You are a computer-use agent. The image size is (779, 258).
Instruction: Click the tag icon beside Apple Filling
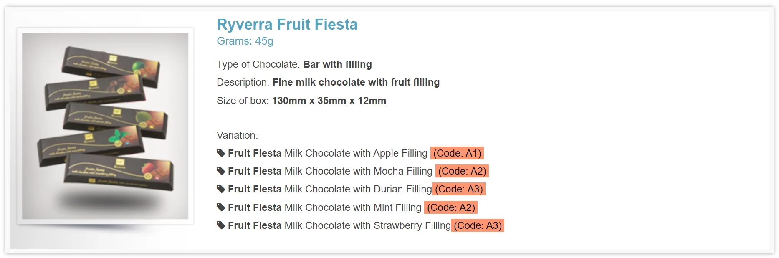pyautogui.click(x=221, y=153)
